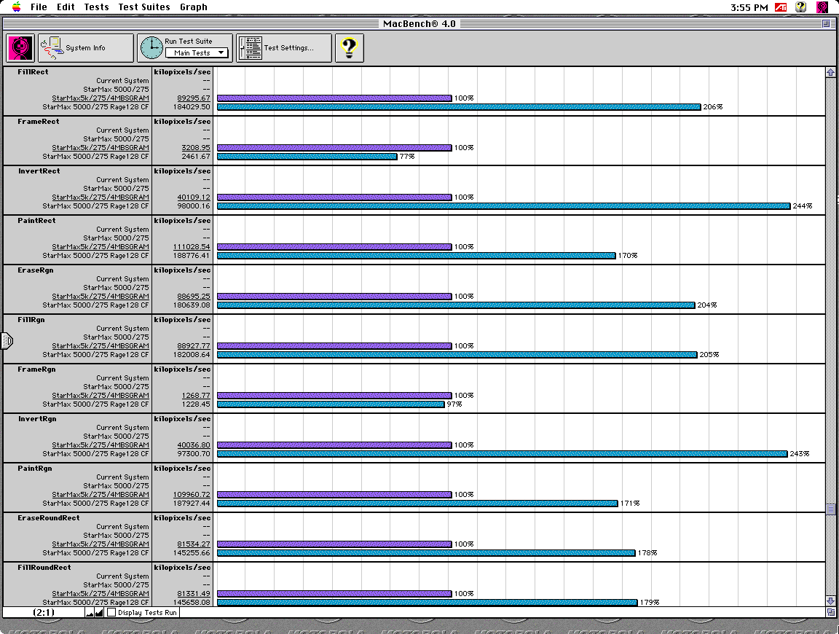839x634 pixels.
Task: Select the StarMax5k/275/4MBSGRAM link under FillRect
Action: pyautogui.click(x=101, y=98)
